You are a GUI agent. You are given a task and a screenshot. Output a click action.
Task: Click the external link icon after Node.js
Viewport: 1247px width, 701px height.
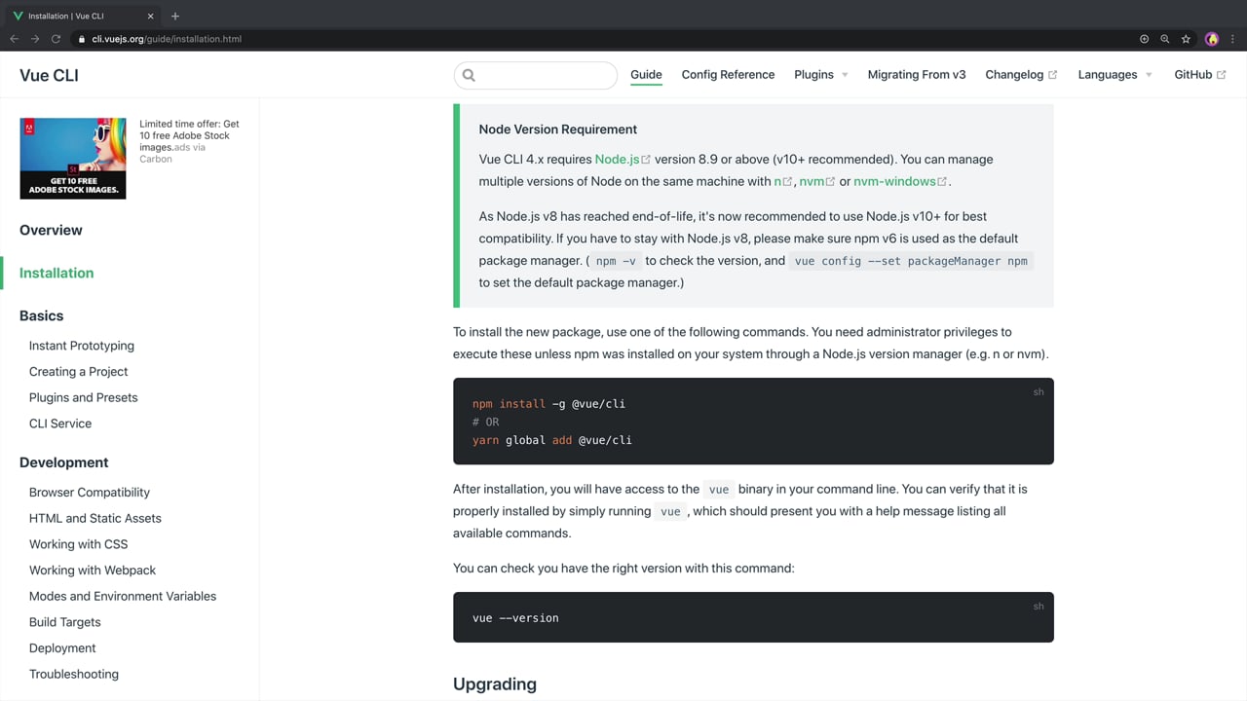tap(646, 160)
